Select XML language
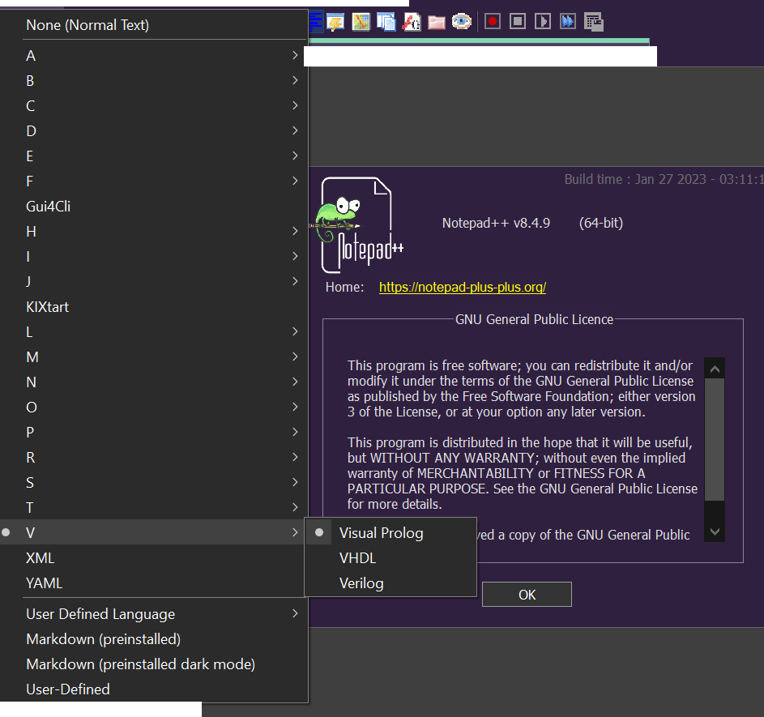This screenshot has height=717, width=764. (x=154, y=558)
